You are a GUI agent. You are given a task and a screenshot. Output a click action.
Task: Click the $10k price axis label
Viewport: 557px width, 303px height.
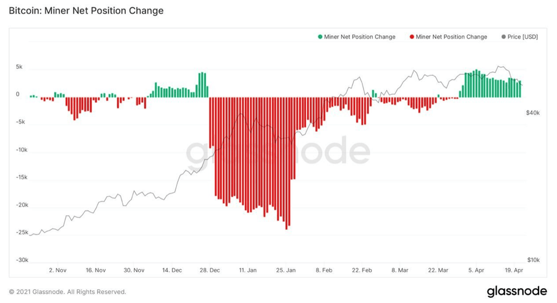point(533,260)
